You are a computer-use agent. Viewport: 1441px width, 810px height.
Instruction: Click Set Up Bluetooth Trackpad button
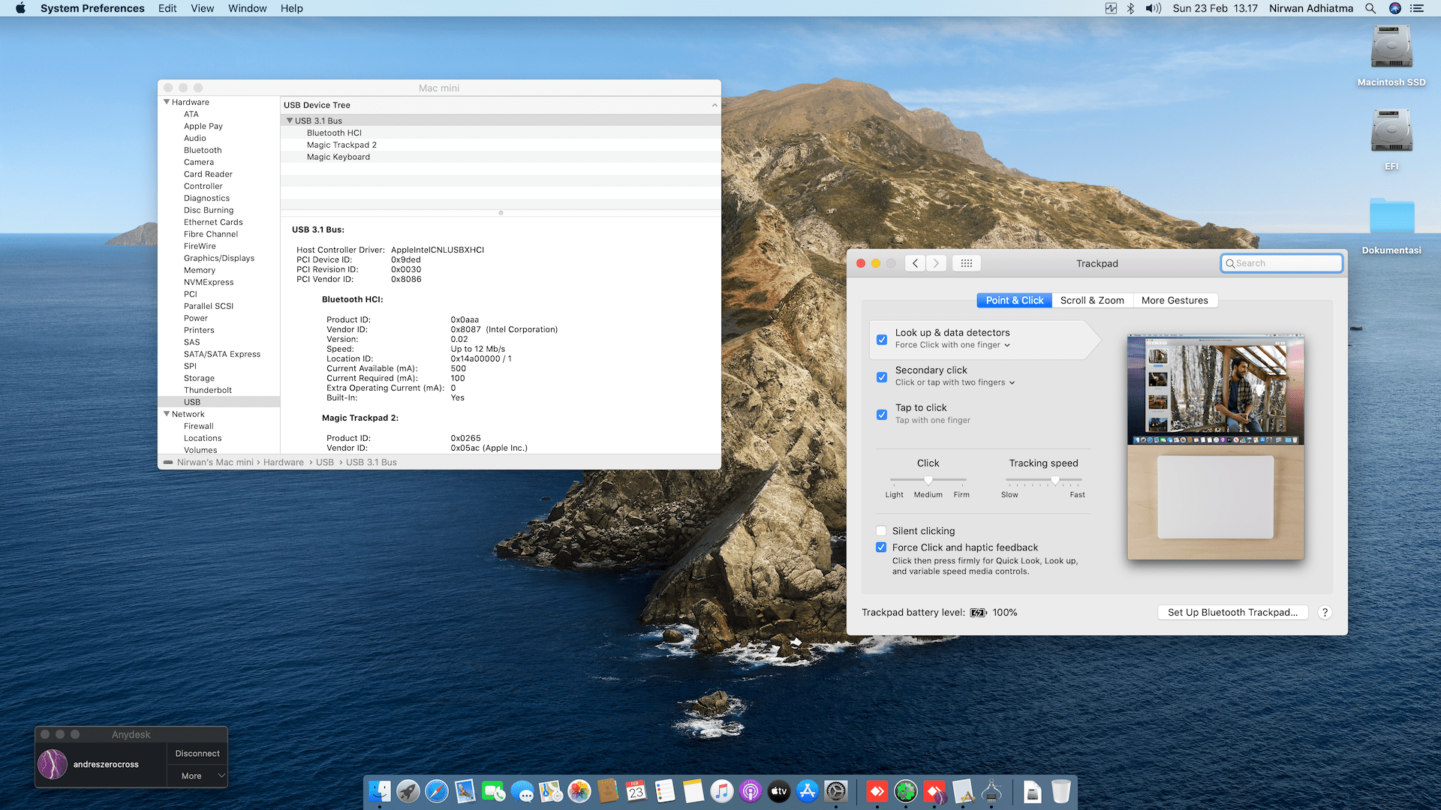click(x=1232, y=613)
